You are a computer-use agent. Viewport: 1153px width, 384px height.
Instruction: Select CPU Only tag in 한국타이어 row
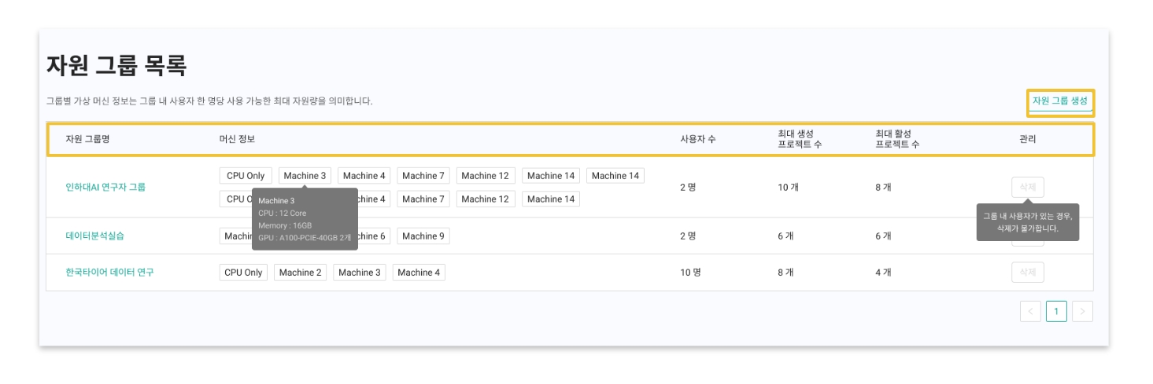pyautogui.click(x=243, y=272)
